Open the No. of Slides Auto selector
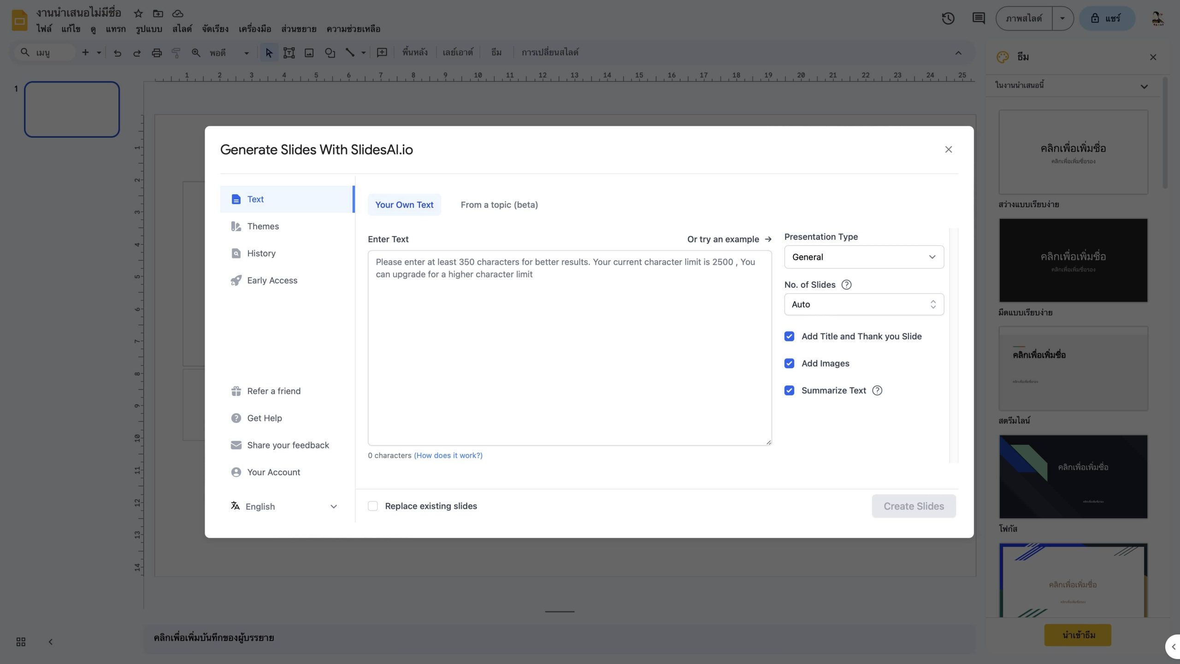This screenshot has width=1180, height=664. [863, 304]
